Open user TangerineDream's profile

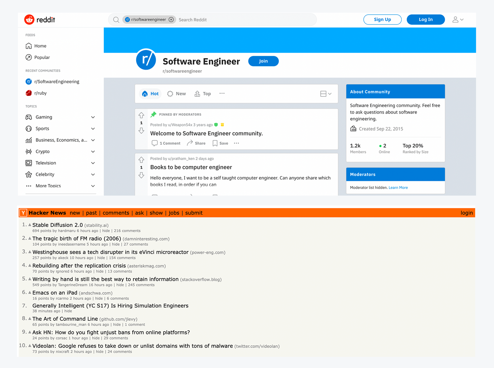pyautogui.click(x=73, y=285)
